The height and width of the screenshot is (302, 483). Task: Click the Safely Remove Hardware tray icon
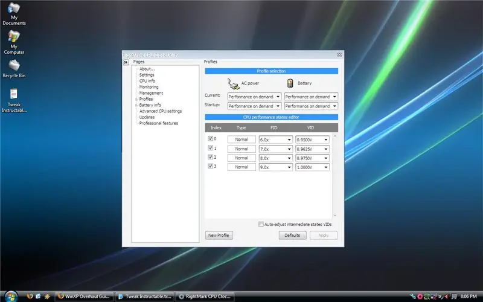click(413, 297)
